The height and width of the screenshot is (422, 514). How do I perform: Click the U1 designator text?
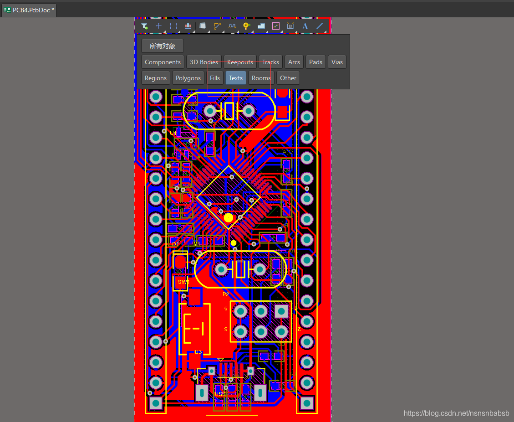click(x=173, y=133)
